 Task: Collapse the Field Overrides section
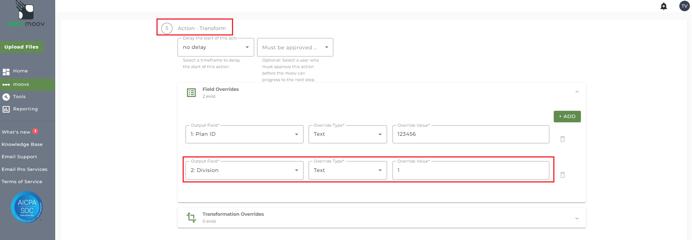tap(577, 92)
